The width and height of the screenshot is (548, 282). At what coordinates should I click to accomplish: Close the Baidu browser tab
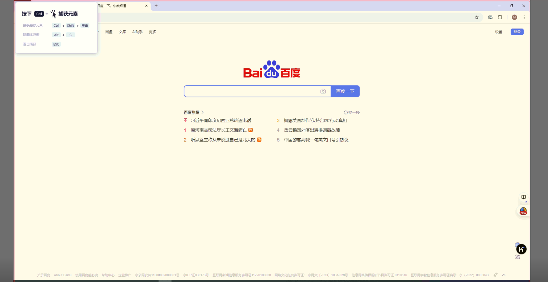146,6
